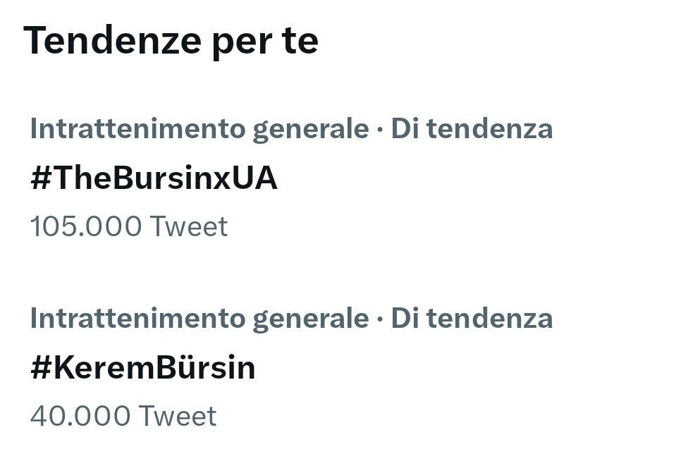Click the "Tendenze per te" heading
Viewport: 681px width, 466px height.
171,41
